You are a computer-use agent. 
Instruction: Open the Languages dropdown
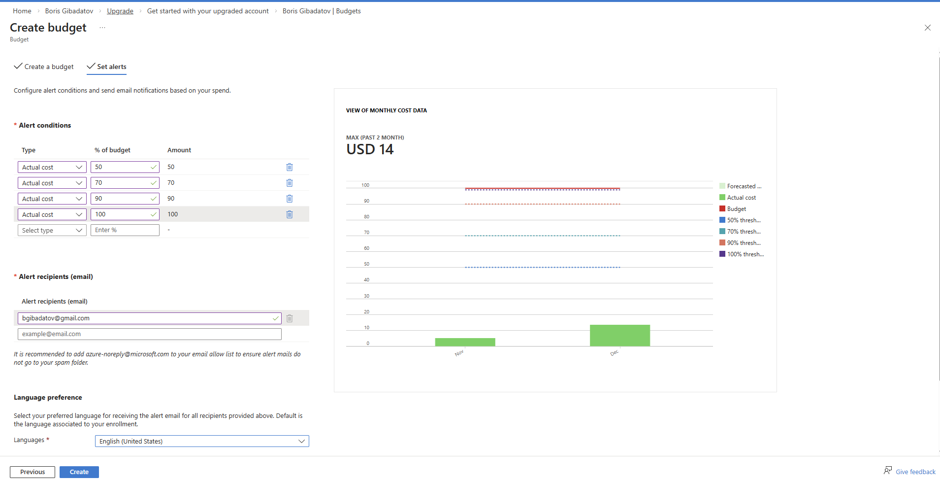point(202,441)
